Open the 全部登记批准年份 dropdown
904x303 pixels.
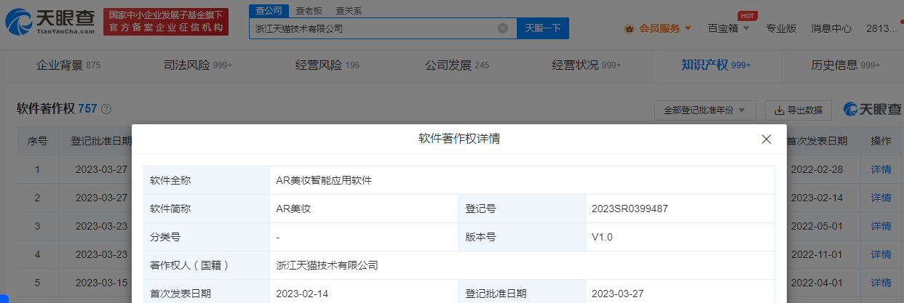point(705,110)
